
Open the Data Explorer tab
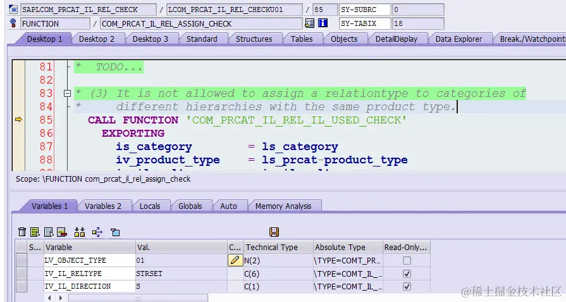458,39
